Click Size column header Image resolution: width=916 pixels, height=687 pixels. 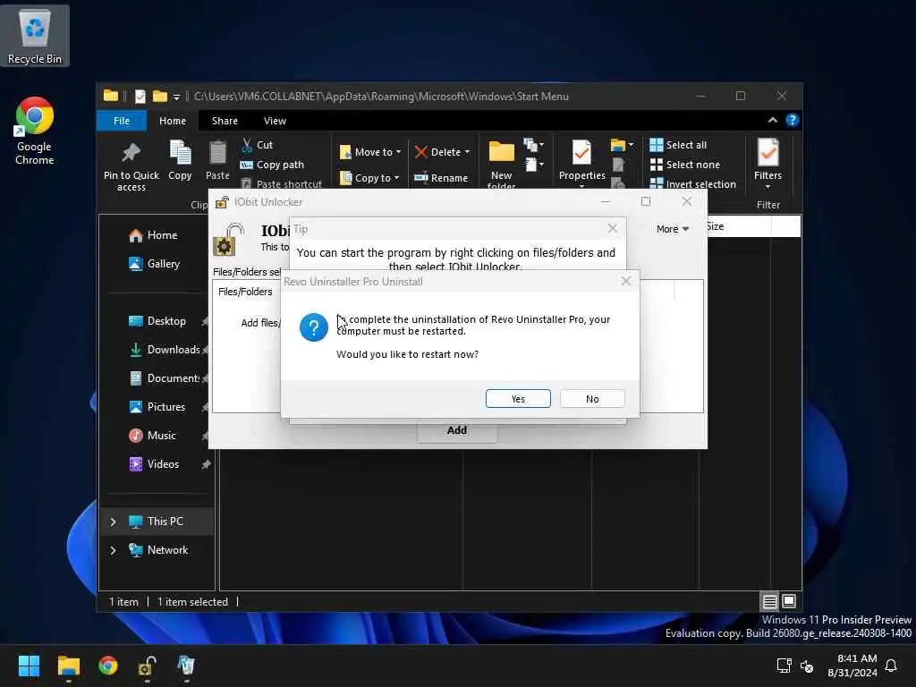[738, 226]
